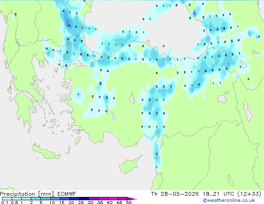264x204 pixels.
Task: Click the '30' legend scale value
Action: tap(90, 202)
